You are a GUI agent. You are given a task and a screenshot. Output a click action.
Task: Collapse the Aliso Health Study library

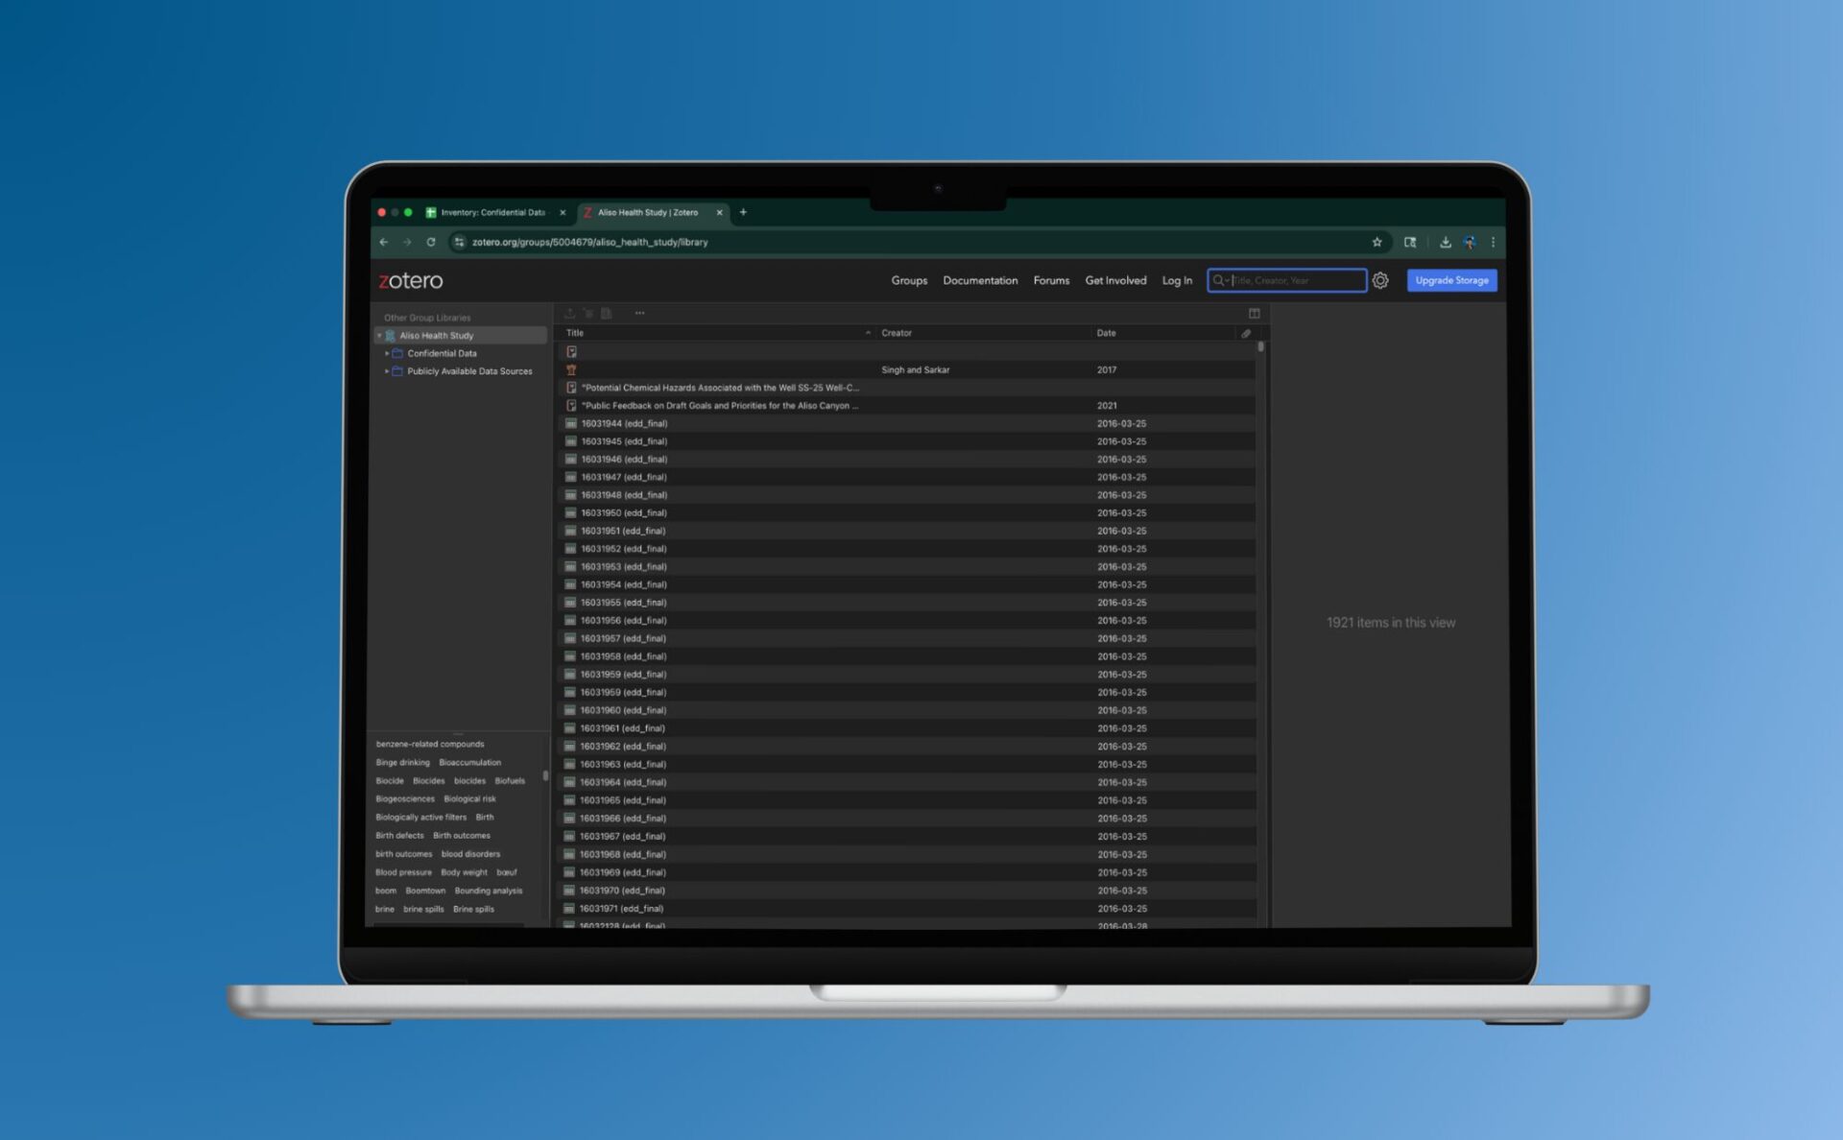tap(379, 336)
